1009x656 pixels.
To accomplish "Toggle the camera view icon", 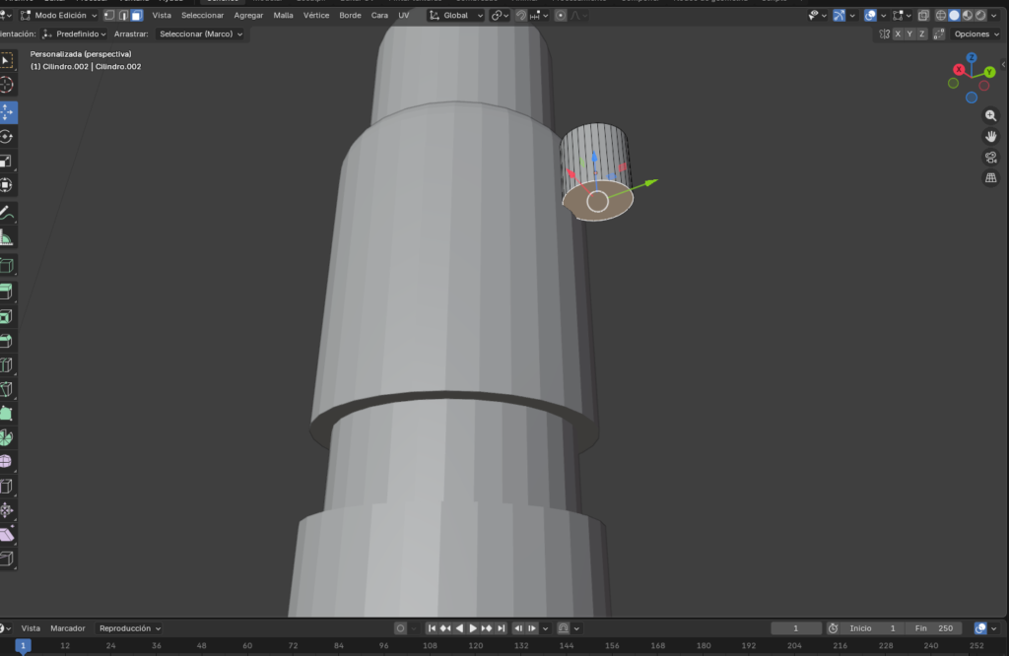I will pos(991,157).
